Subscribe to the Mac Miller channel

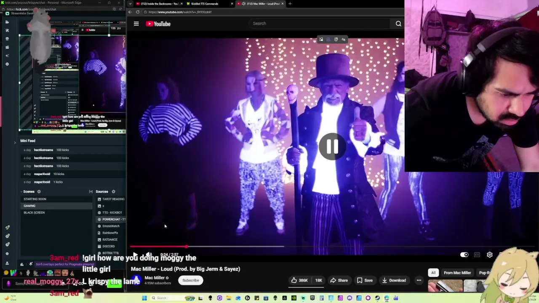191,280
